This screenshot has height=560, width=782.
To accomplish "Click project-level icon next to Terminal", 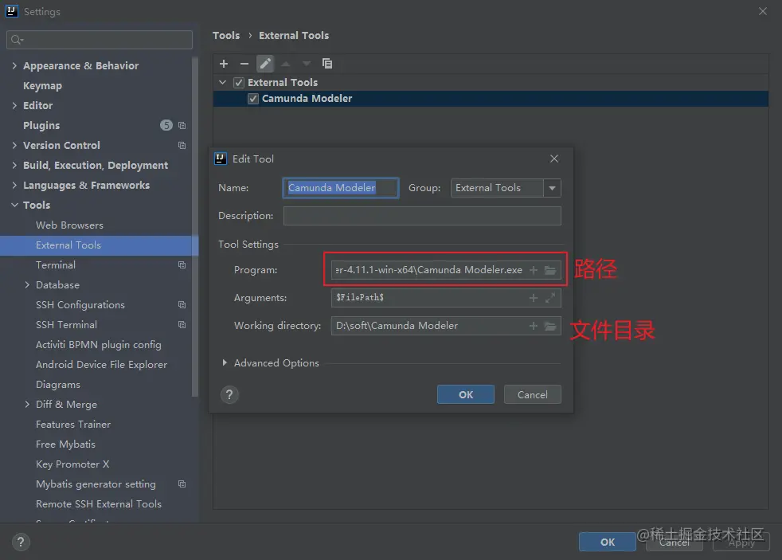I will point(182,265).
